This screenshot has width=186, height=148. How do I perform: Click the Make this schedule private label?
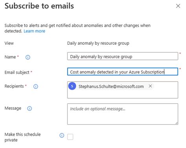pos(22,137)
